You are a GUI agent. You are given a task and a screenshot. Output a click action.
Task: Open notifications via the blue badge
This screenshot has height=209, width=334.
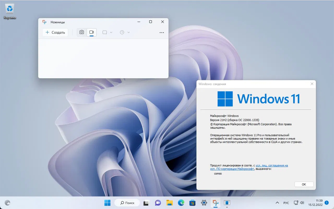click(327, 202)
